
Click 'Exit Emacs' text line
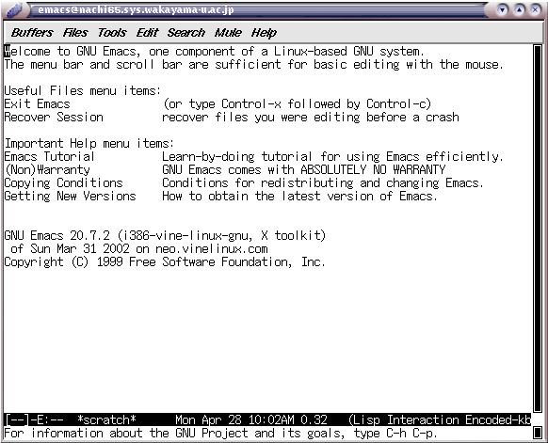[x=37, y=103]
